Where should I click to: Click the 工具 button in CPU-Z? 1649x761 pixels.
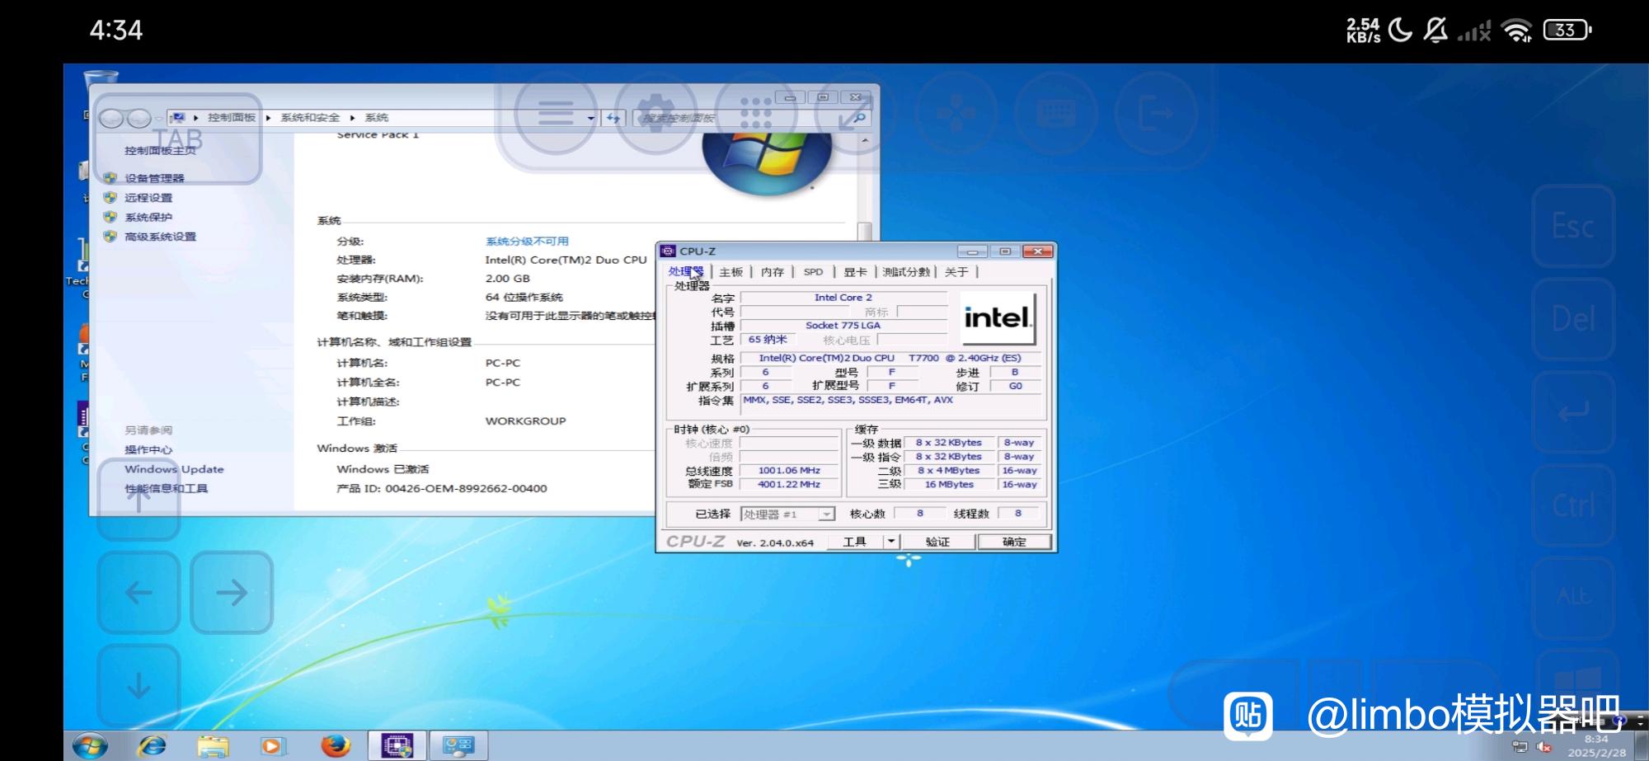tap(855, 542)
